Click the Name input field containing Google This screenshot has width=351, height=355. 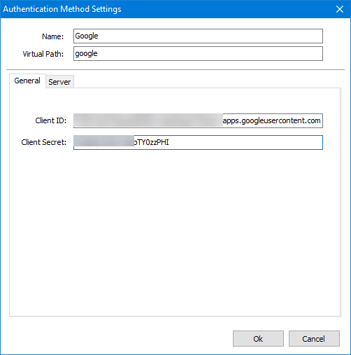pyautogui.click(x=198, y=36)
